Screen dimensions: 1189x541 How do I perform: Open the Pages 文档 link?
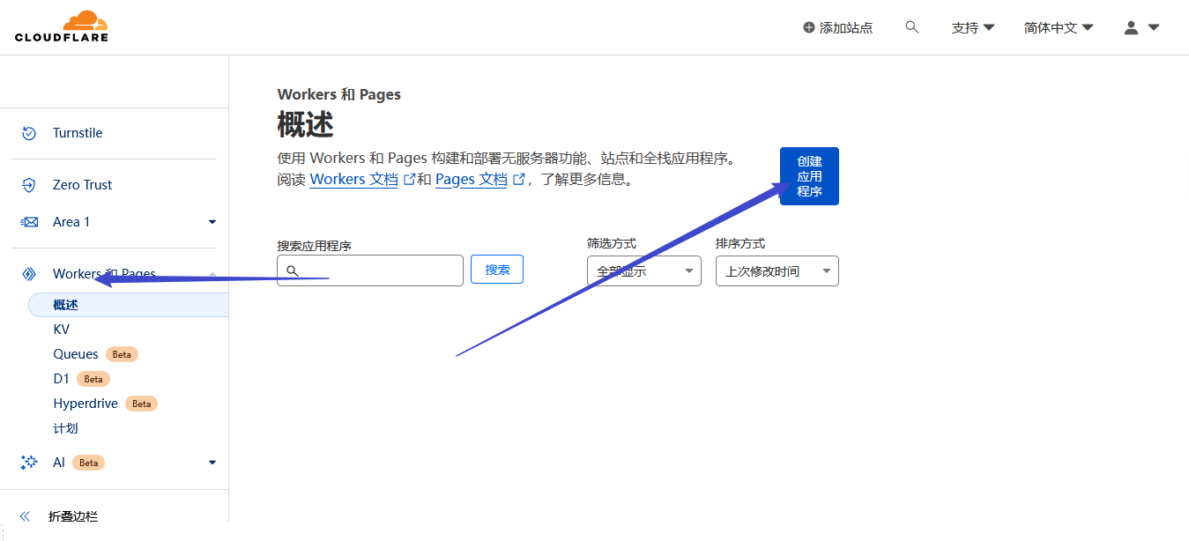(x=472, y=178)
